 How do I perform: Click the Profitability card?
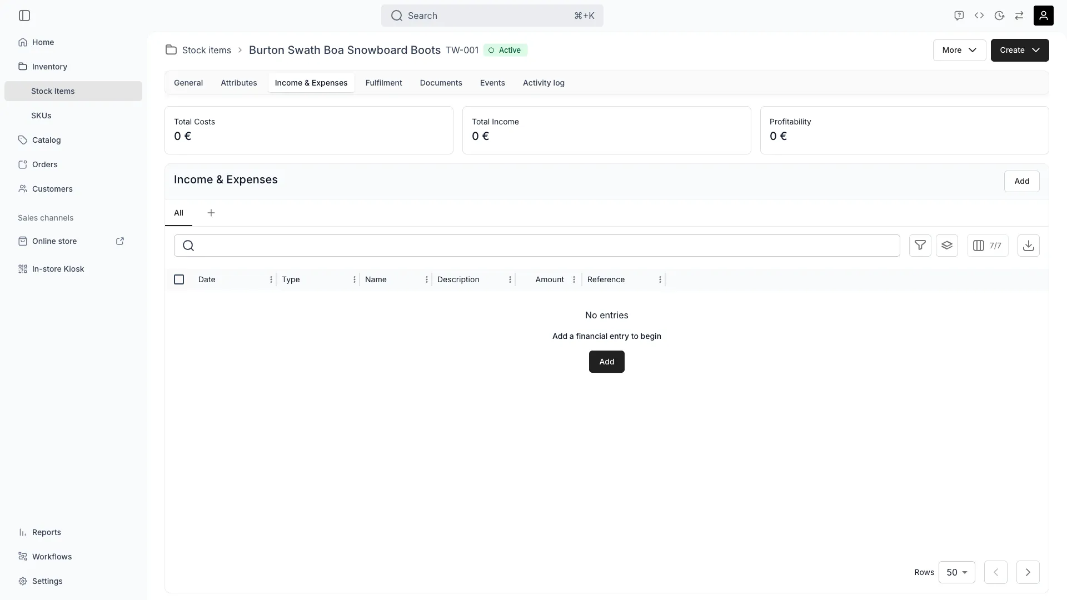click(905, 130)
